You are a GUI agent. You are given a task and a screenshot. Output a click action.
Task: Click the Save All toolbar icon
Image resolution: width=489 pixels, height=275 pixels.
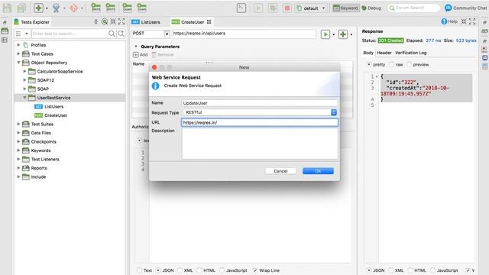click(x=21, y=8)
